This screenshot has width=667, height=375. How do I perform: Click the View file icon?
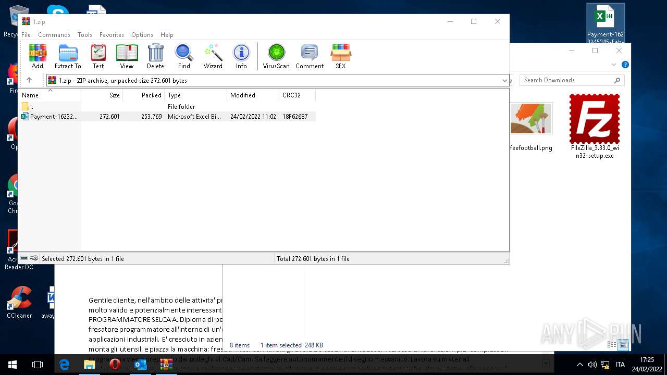click(x=127, y=56)
